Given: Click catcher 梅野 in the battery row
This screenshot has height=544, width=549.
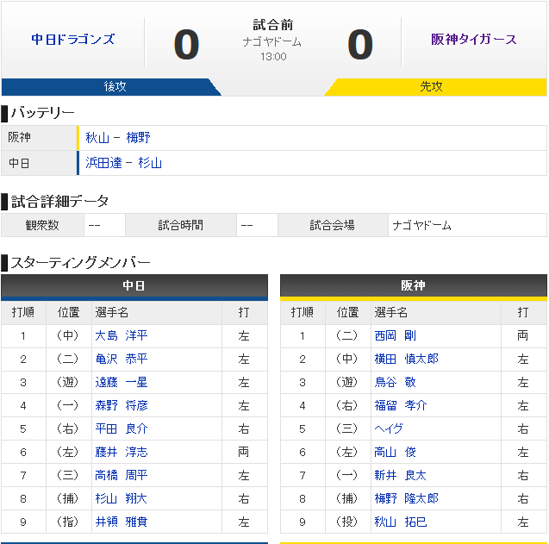Looking at the screenshot, I should 138,138.
